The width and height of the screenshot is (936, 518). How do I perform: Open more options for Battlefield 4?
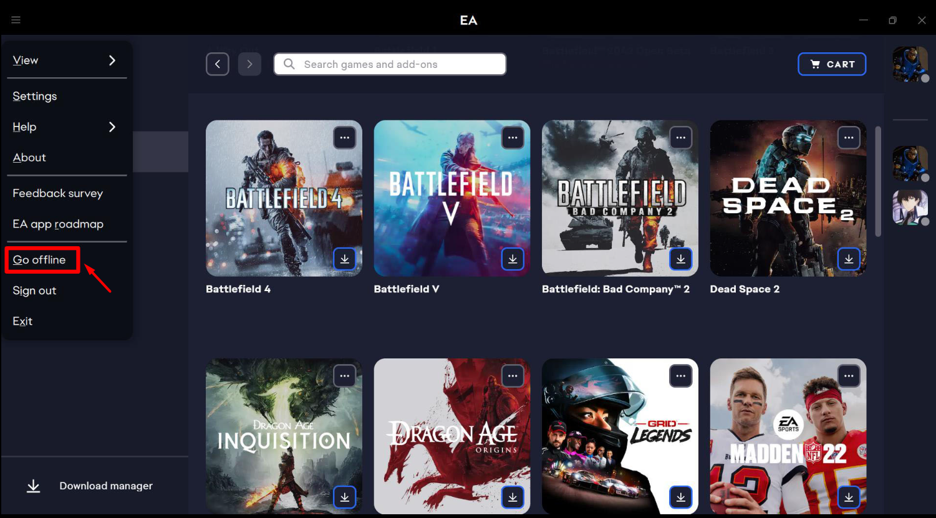point(344,138)
